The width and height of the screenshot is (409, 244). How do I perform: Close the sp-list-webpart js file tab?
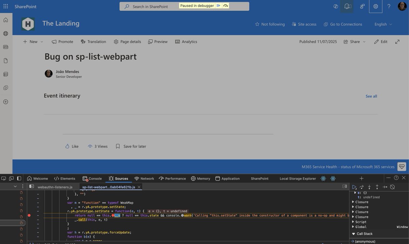click(x=139, y=187)
